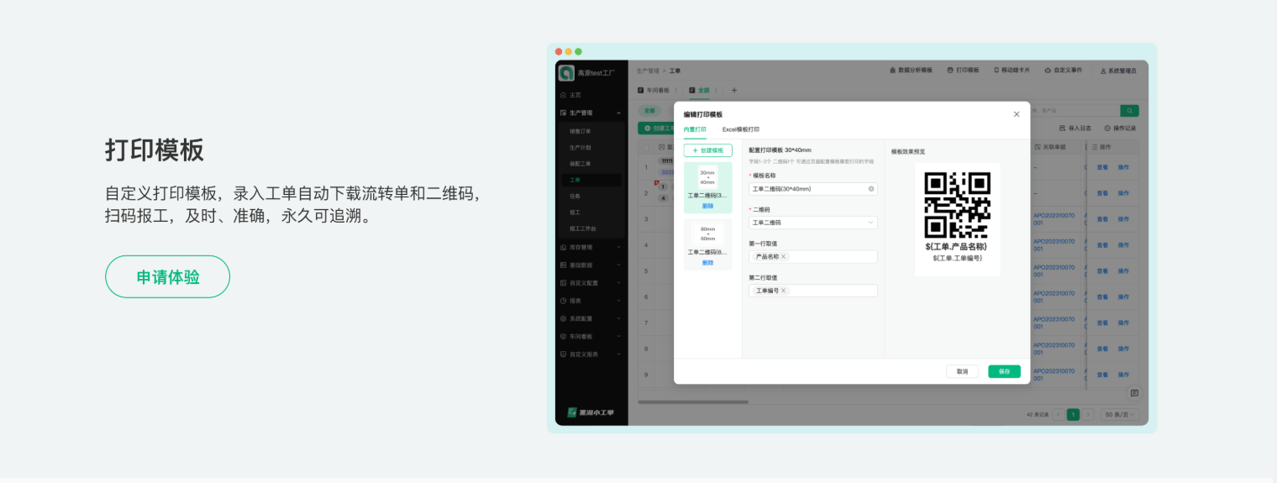The width and height of the screenshot is (1277, 483).
Task: Click 查看 in table row 5
Action: pos(1101,270)
